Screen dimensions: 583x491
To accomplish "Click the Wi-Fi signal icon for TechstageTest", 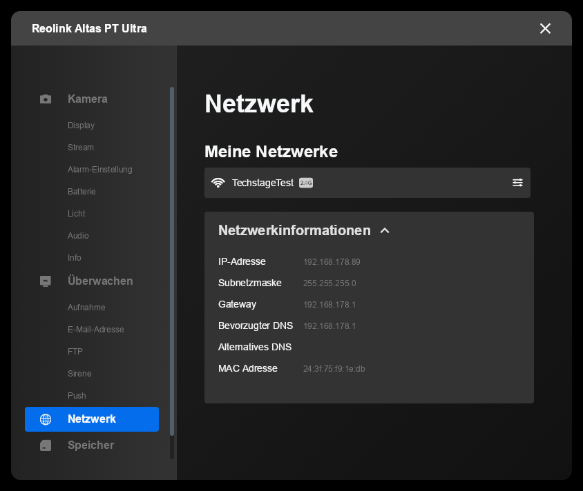I will click(218, 183).
